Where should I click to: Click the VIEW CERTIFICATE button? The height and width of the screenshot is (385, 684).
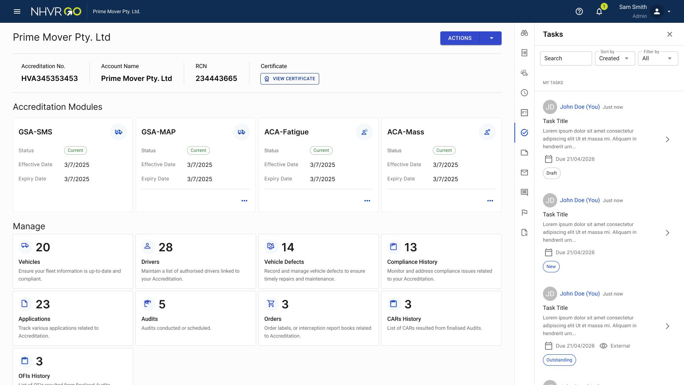pos(290,79)
